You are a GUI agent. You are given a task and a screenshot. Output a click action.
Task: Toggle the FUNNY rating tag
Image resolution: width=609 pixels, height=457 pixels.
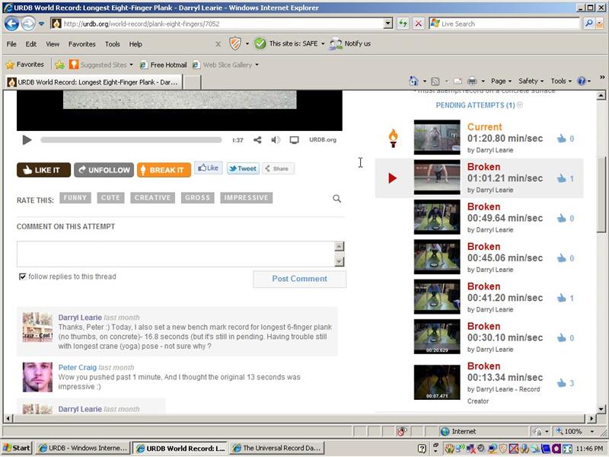coord(75,198)
